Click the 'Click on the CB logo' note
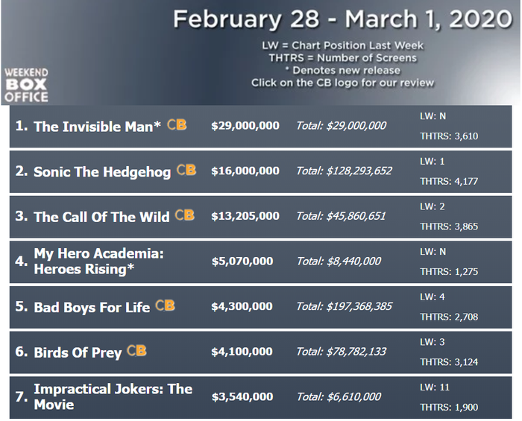 (x=342, y=83)
